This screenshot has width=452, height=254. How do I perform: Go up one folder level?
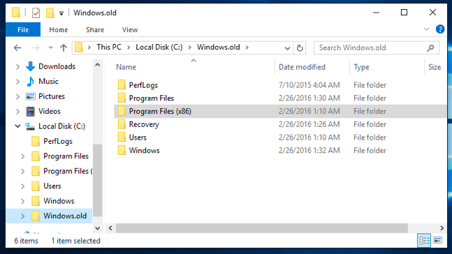[64, 48]
